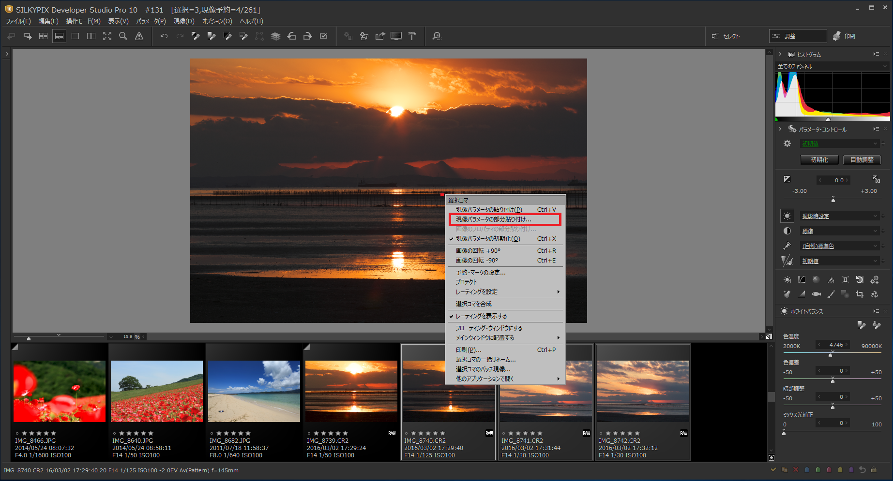Expand the 'メインウィンドウに配置する' submenu
Viewport: 893px width, 481px height.
[x=505, y=338]
